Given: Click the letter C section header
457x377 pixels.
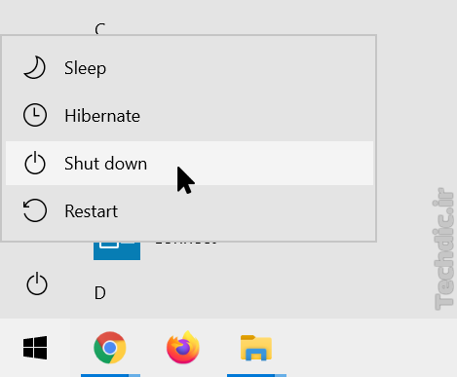Looking at the screenshot, I should tap(100, 28).
